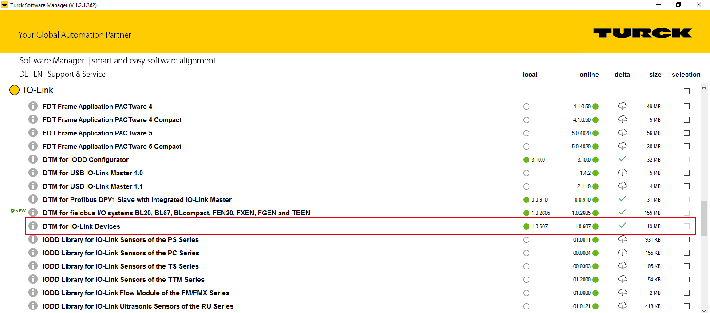
Task: Open info for PC Series IODD Library
Action: [x=33, y=253]
